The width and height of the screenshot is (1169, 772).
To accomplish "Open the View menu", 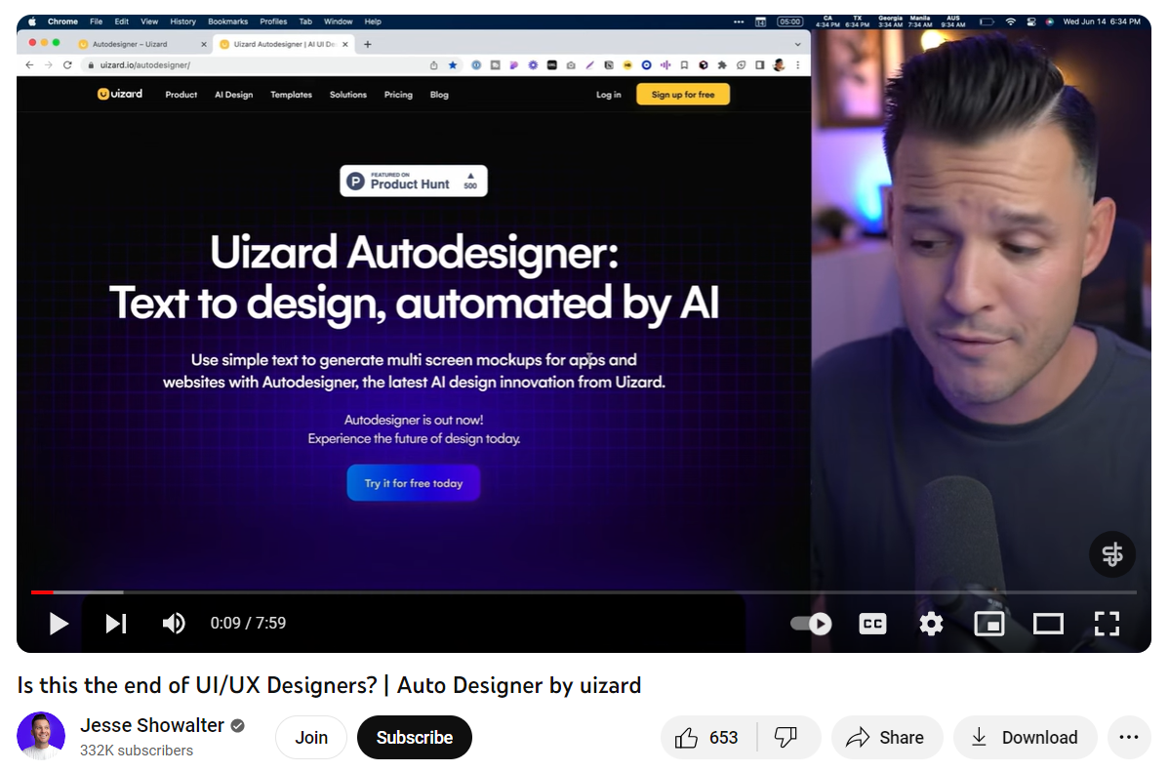I will pos(149,21).
